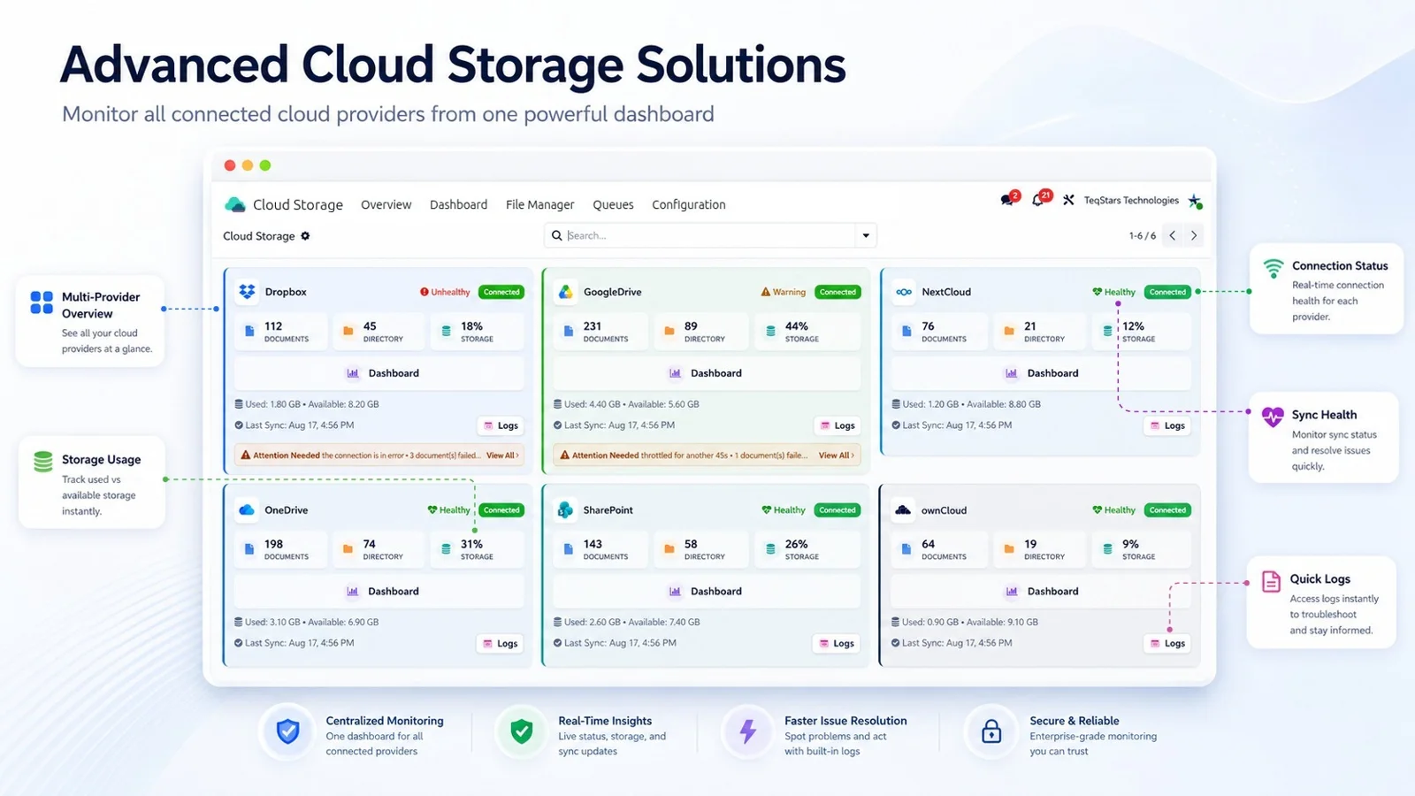Open GoogleDrive Dashboard button
This screenshot has width=1415, height=796.
pyautogui.click(x=706, y=373)
